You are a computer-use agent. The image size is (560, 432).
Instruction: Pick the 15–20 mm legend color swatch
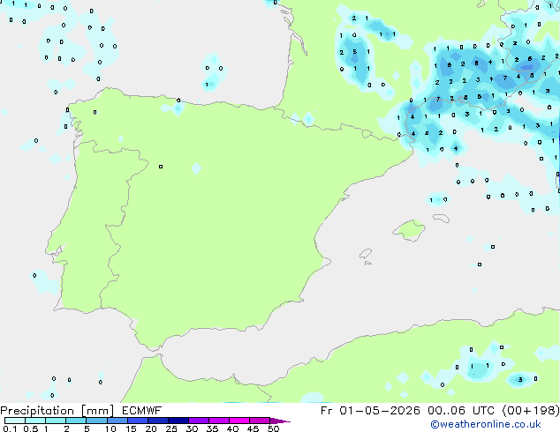click(137, 421)
